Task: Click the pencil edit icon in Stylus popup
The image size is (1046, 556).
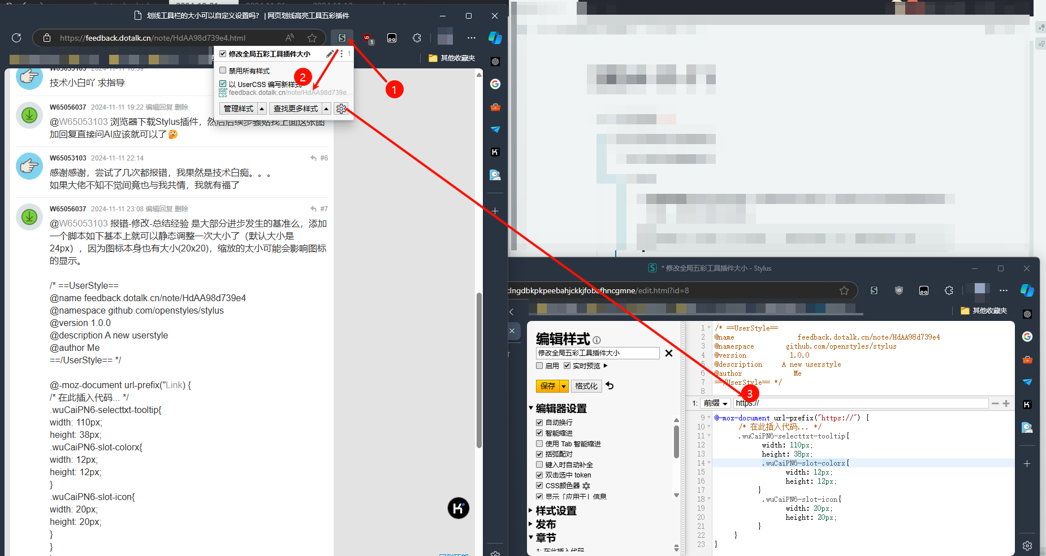Action: (x=330, y=54)
